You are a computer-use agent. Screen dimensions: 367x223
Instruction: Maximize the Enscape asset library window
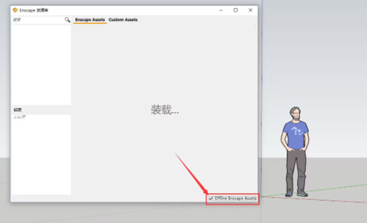pos(235,10)
